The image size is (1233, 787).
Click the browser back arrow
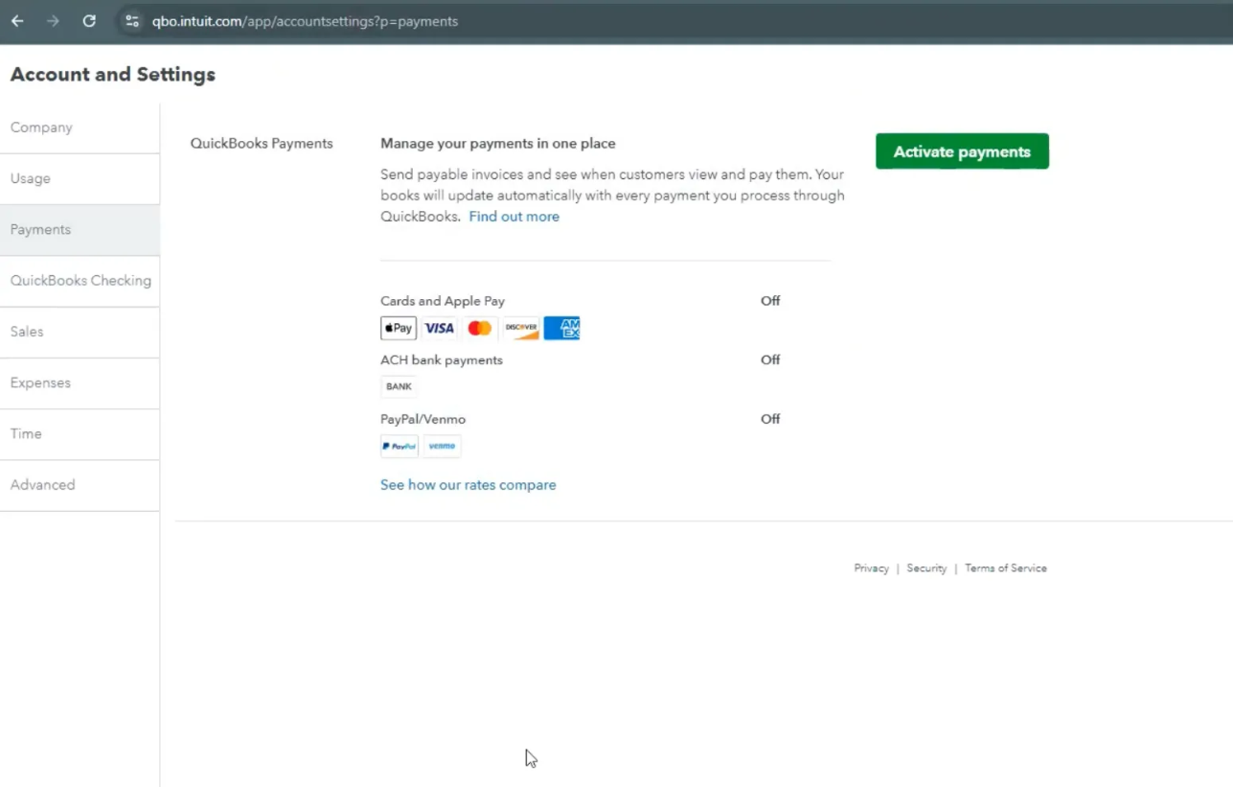pyautogui.click(x=17, y=21)
